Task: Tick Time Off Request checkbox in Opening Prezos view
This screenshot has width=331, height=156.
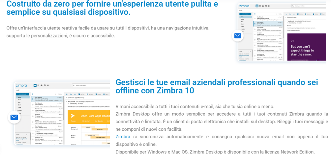Action: tap(255, 56)
